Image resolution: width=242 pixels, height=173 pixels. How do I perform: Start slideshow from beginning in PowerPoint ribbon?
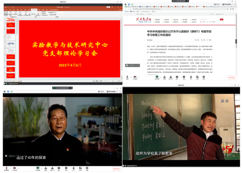(x=6, y=13)
